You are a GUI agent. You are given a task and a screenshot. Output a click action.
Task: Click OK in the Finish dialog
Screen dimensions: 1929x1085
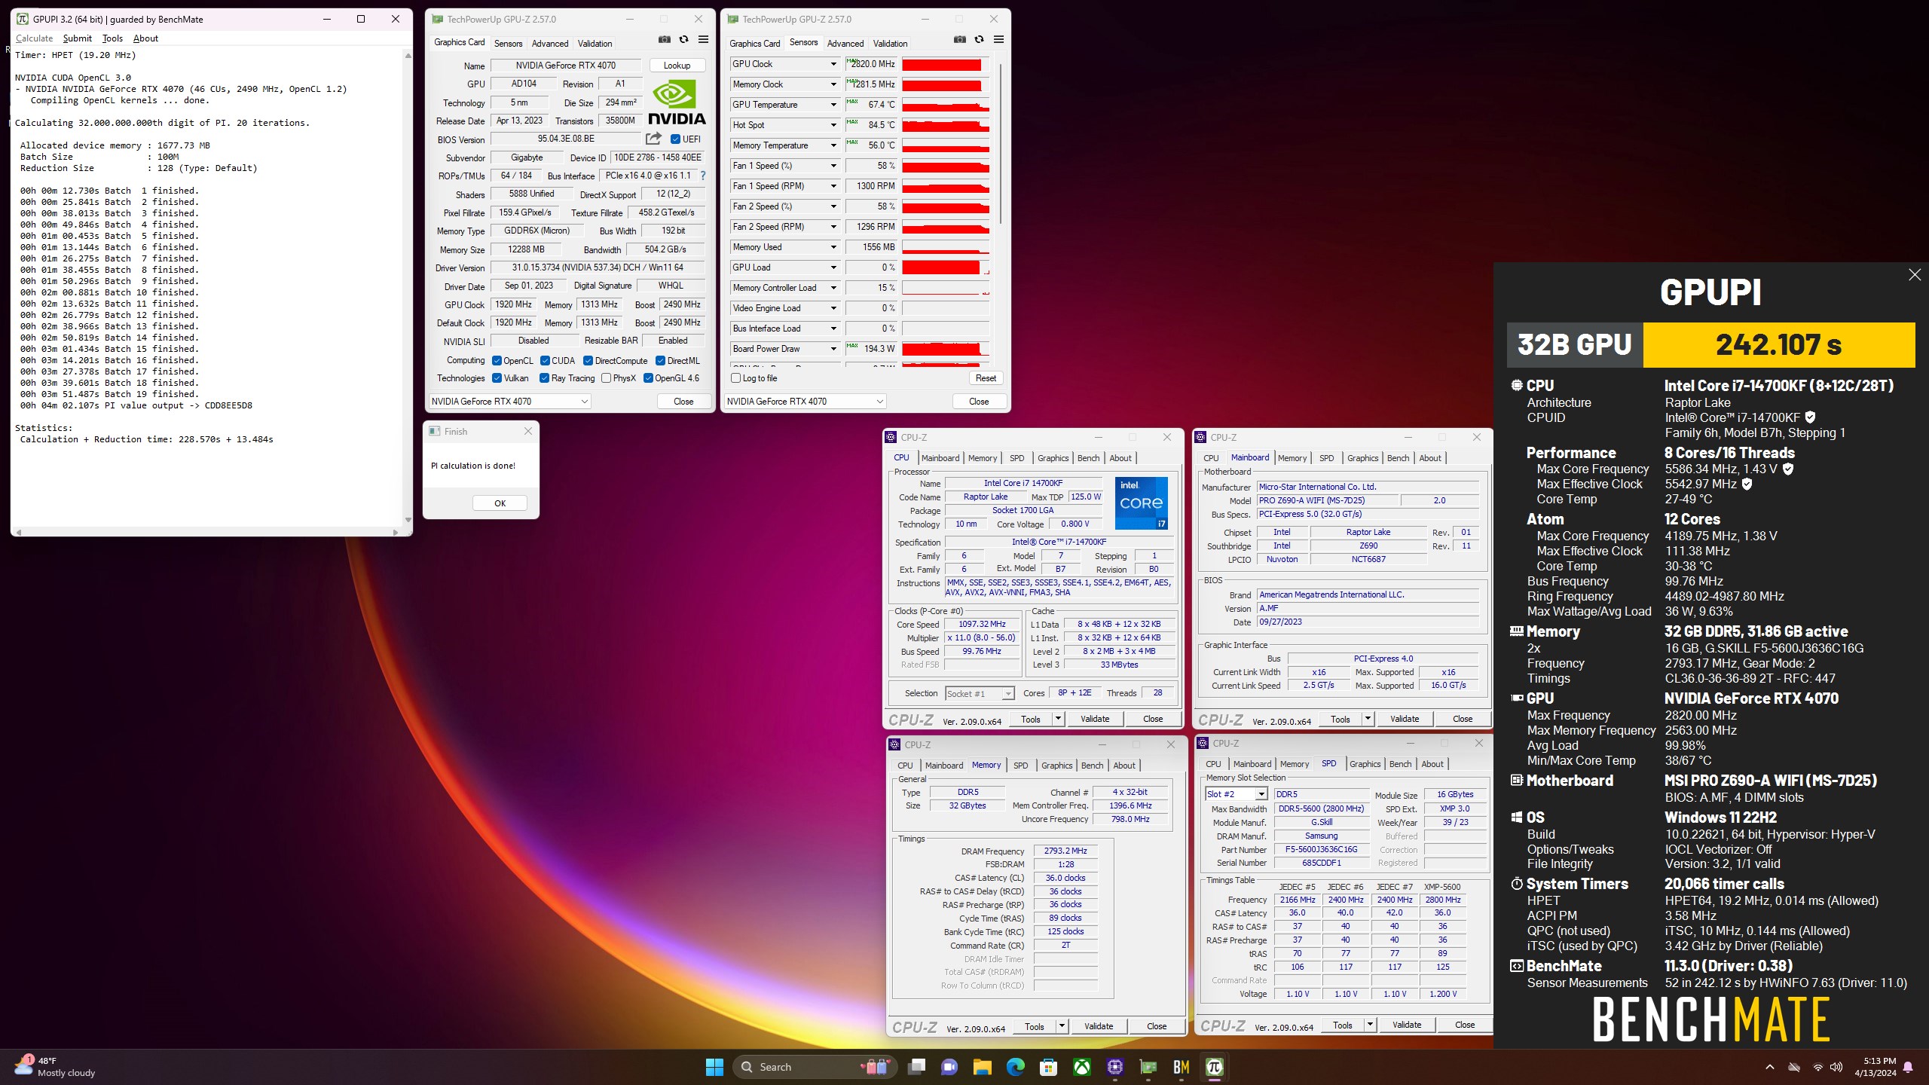pyautogui.click(x=500, y=503)
